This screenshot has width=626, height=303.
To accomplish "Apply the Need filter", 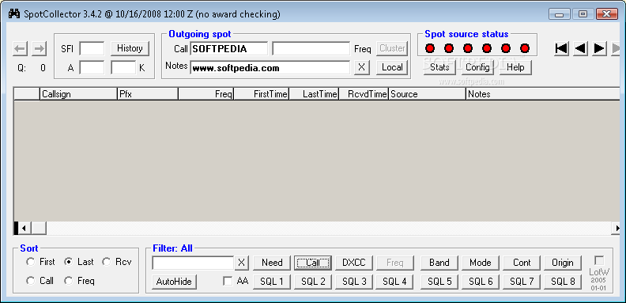I will pyautogui.click(x=272, y=263).
